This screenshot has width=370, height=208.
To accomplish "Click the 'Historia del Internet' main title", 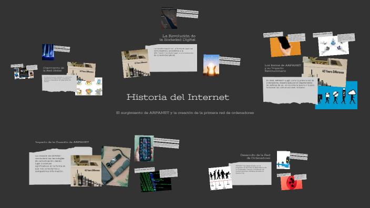I will (x=178, y=97).
